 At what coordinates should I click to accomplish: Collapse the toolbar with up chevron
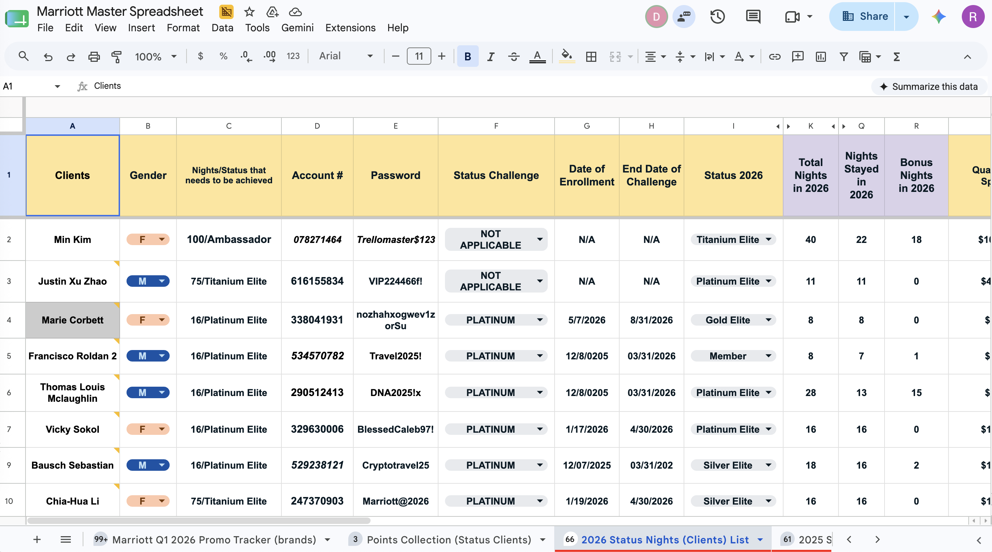tap(967, 56)
